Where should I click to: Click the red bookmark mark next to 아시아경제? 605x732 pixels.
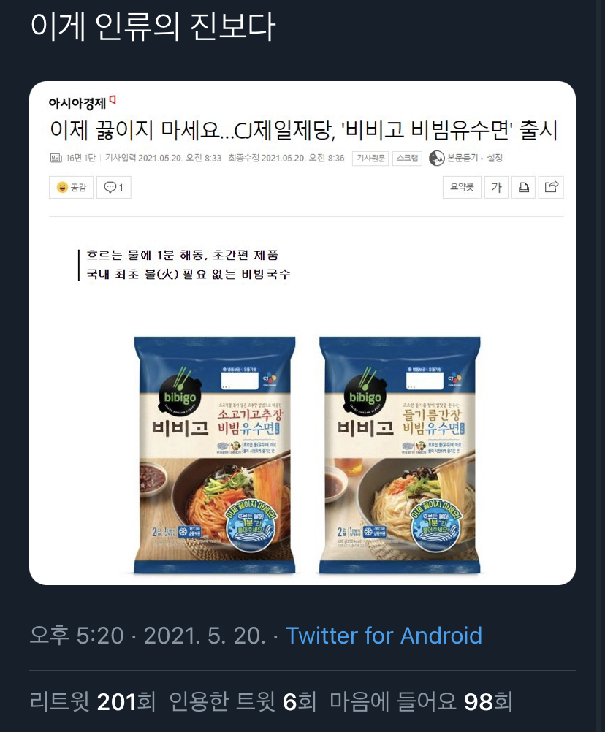coord(113,100)
